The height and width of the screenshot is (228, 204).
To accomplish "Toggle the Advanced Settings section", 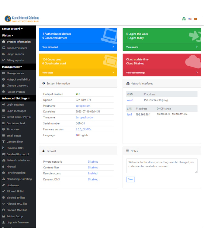I will click(16, 98).
